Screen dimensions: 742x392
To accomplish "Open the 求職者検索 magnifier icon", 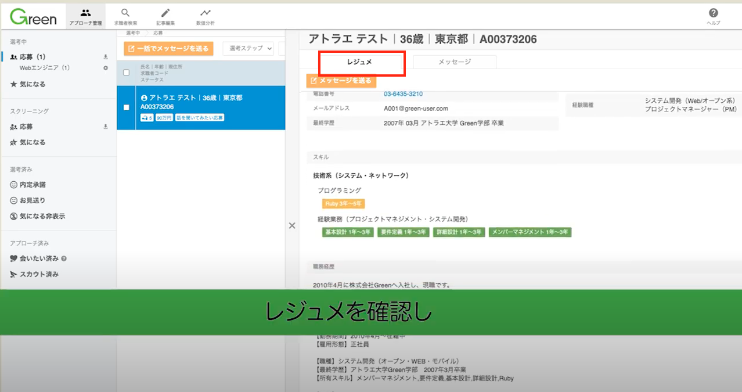I will click(x=125, y=12).
